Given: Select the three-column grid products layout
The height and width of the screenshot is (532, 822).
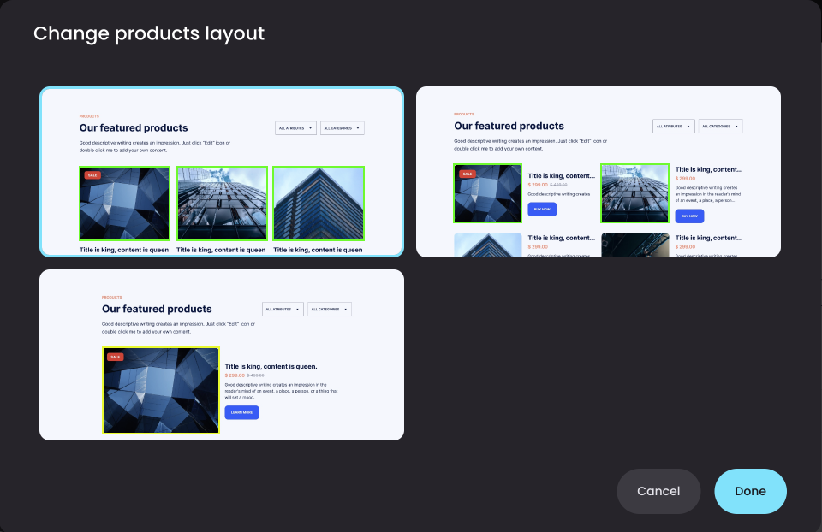Looking at the screenshot, I should (x=222, y=172).
